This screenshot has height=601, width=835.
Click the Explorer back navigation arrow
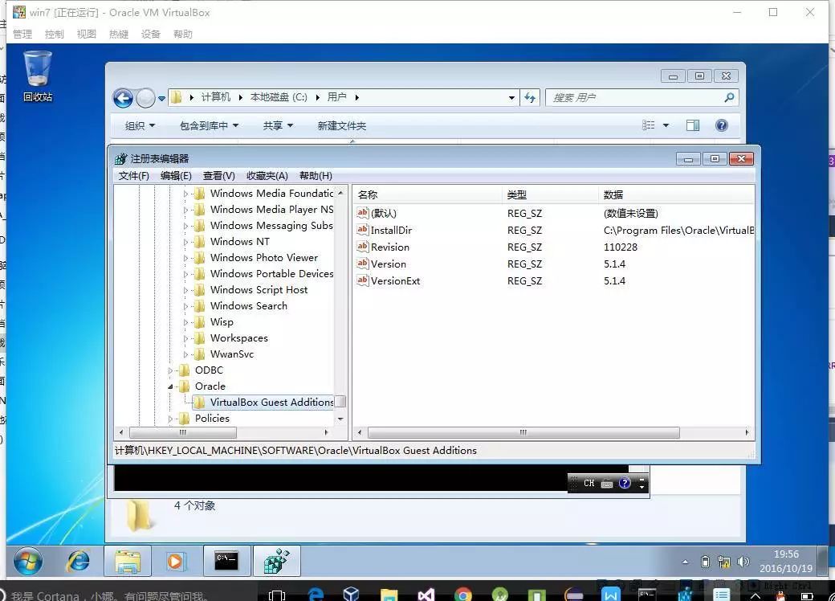123,98
